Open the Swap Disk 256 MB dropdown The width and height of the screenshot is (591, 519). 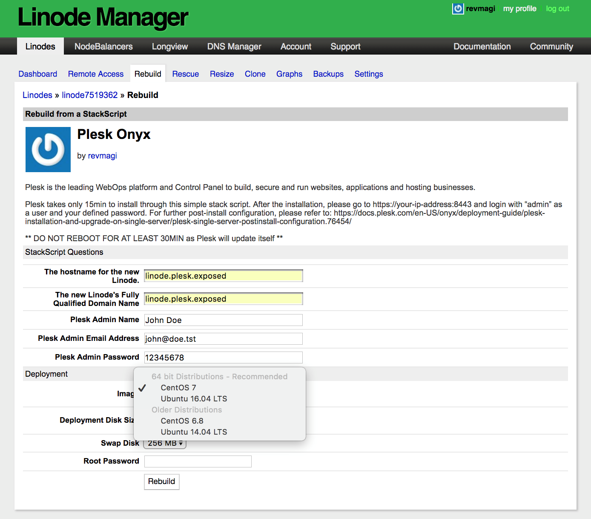[x=165, y=444]
